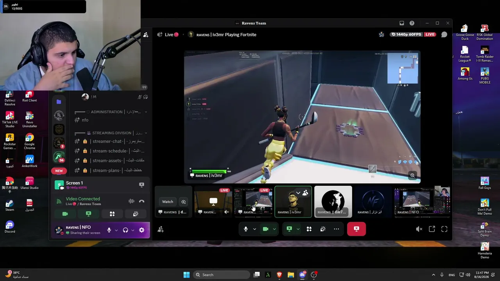Screen dimensions: 500x281
Task: Open camera options dropdown in call bar
Action: coord(274,229)
